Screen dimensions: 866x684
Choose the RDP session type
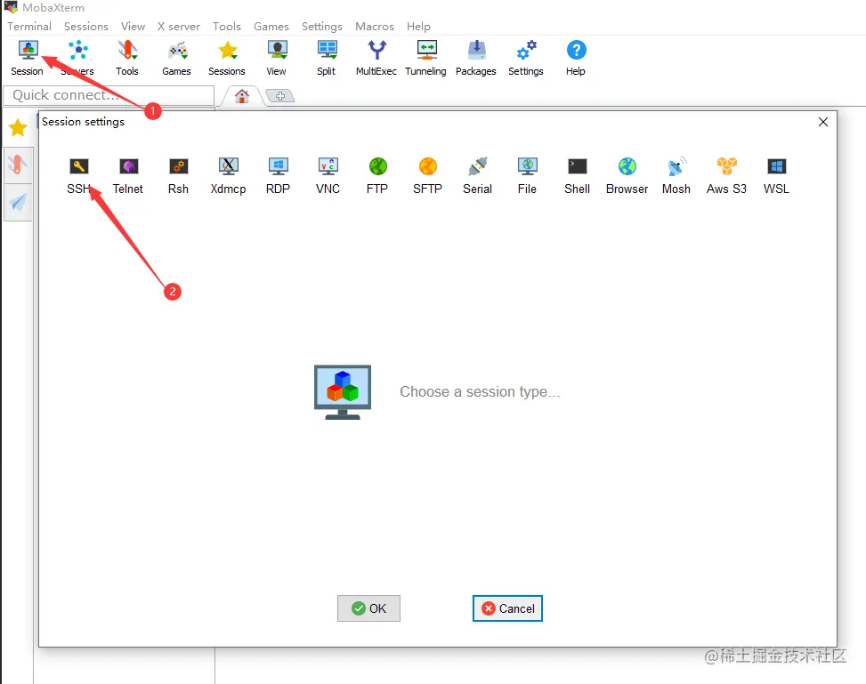(x=278, y=176)
